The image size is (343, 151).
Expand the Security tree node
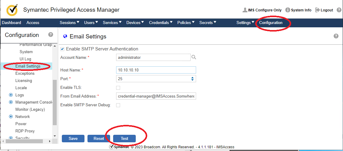[11, 138]
